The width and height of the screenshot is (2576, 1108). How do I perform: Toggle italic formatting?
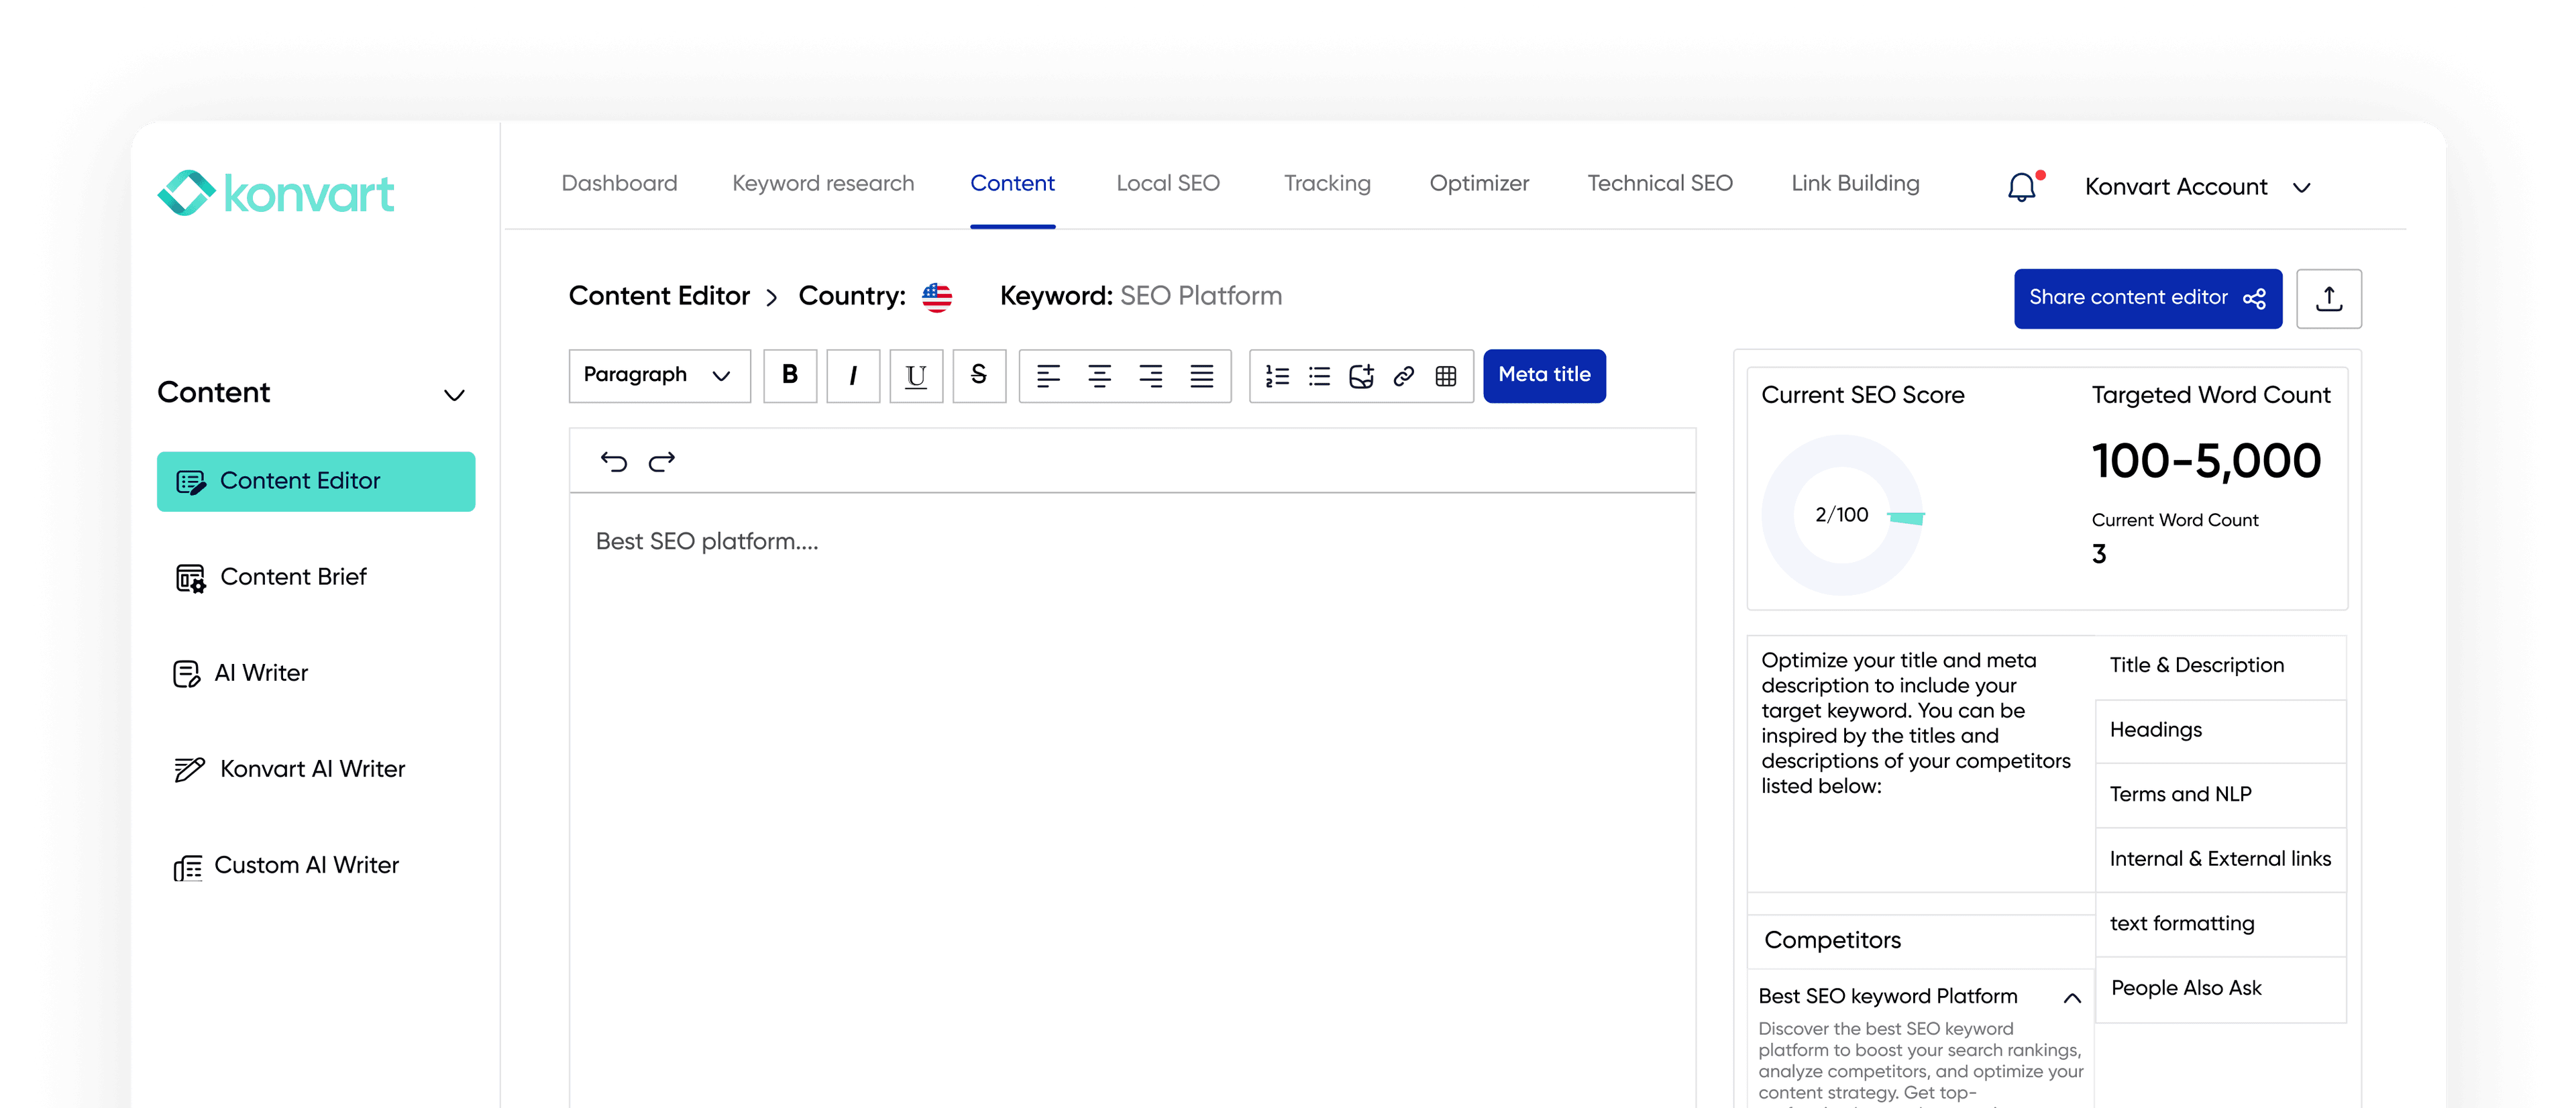pos(852,376)
